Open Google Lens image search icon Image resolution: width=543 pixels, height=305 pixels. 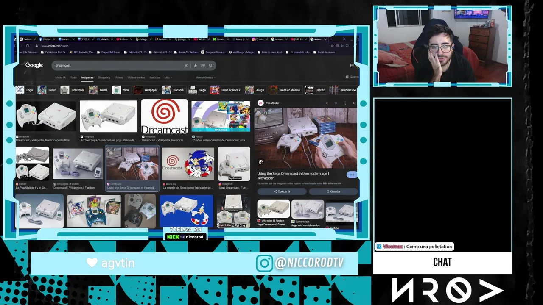pos(203,65)
